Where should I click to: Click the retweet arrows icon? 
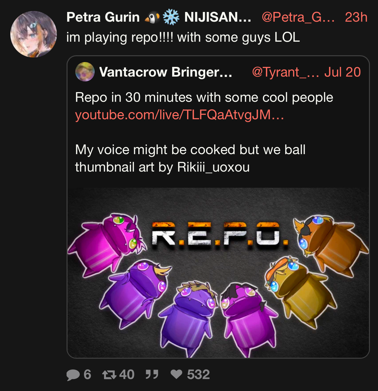click(109, 375)
